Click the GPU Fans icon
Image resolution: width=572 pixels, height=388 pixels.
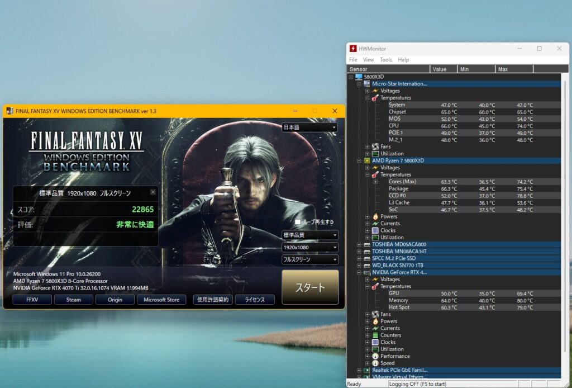tap(375, 314)
